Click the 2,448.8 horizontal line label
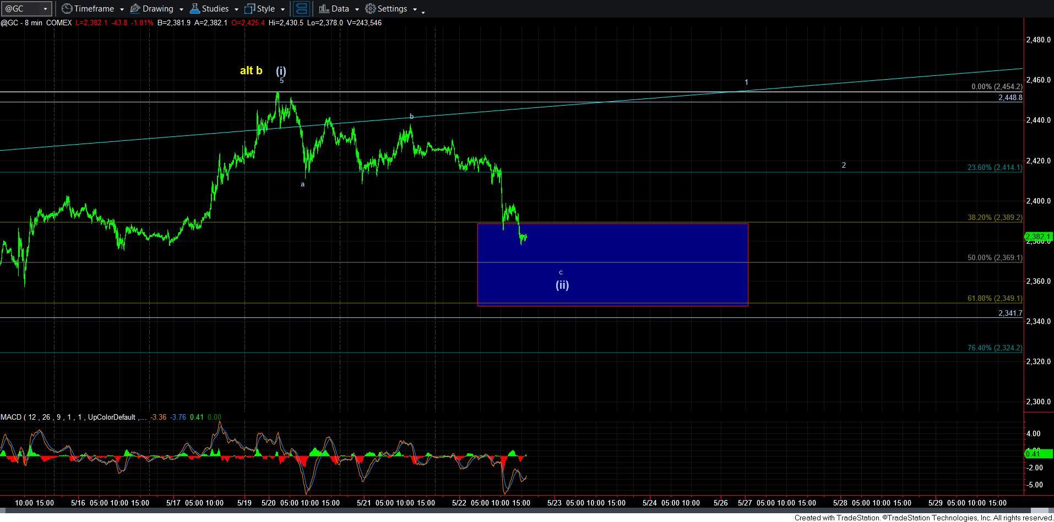 (1010, 97)
